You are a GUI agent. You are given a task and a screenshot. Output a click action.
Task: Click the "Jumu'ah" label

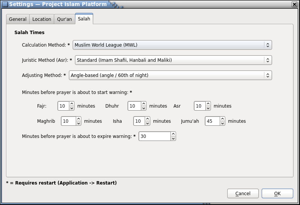[x=190, y=121]
